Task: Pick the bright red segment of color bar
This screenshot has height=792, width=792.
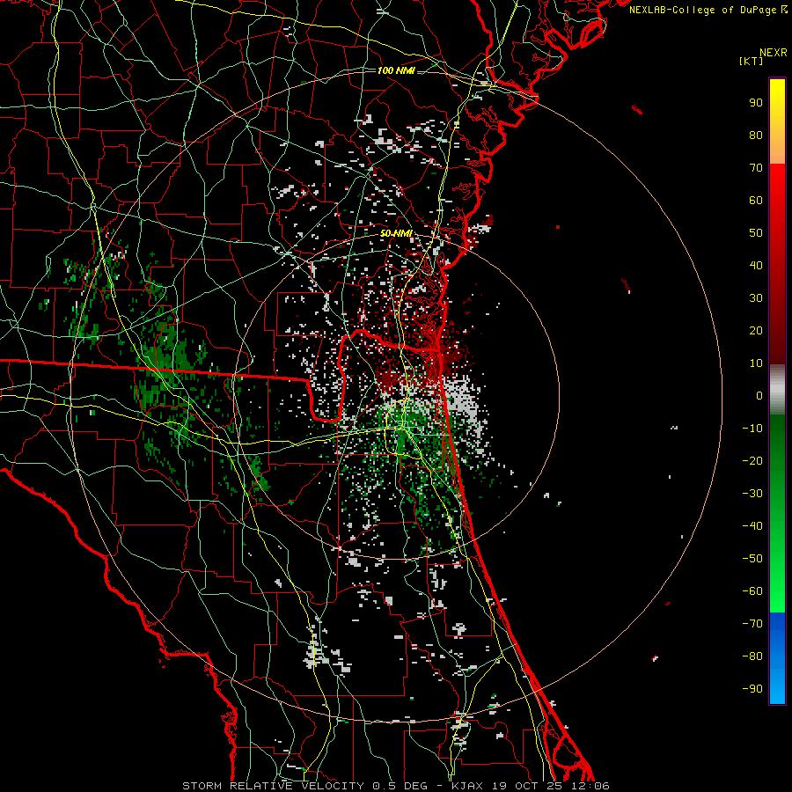Action: 777,264
